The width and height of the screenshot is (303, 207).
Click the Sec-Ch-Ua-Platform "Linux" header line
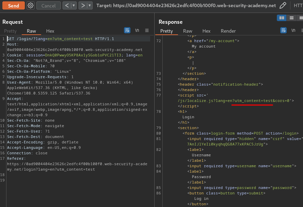click(x=39, y=71)
